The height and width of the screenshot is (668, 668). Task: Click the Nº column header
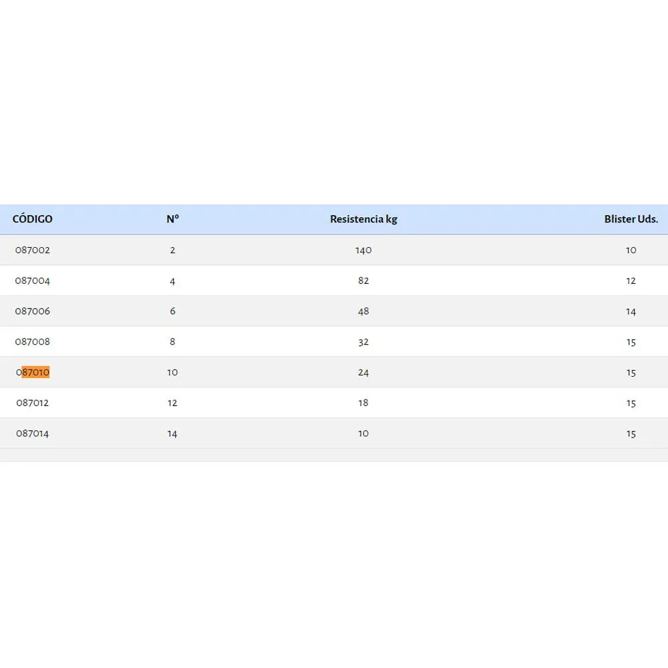tap(172, 219)
